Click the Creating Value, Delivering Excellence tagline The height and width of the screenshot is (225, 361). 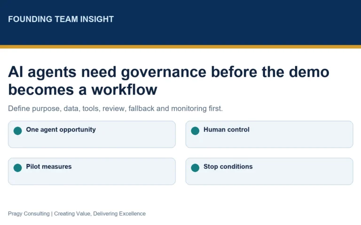100,214
